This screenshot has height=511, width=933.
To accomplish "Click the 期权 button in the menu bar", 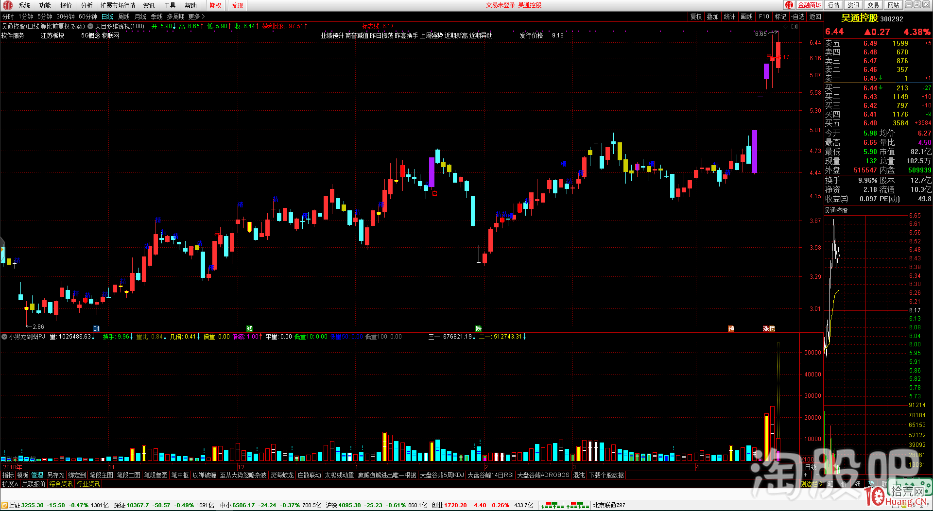I will (216, 5).
